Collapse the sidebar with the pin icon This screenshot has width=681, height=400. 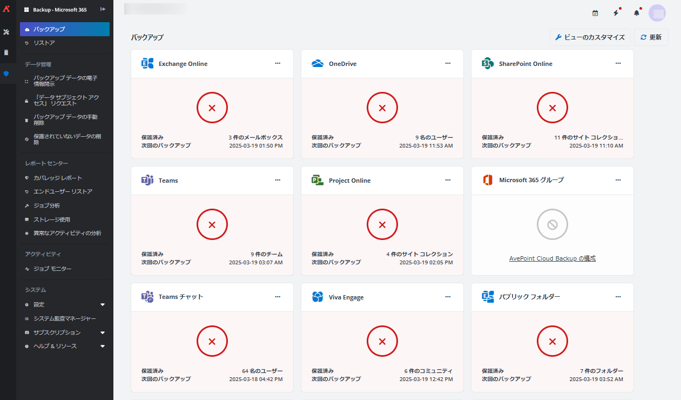(x=103, y=9)
